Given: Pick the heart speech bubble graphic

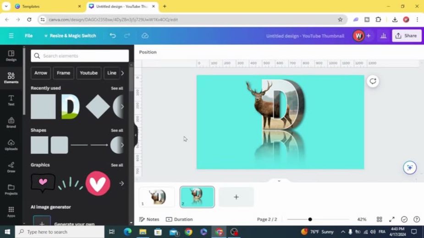Looking at the screenshot, I should 43,183.
